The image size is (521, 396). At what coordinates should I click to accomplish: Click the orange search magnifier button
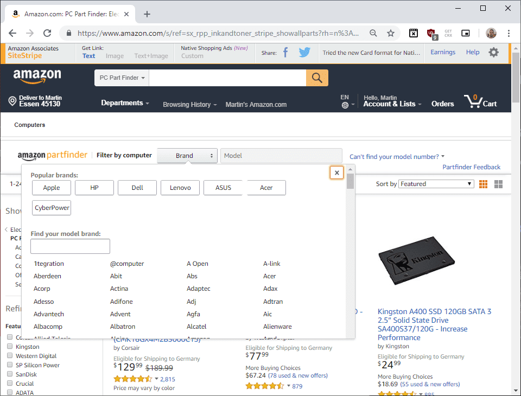(x=316, y=78)
